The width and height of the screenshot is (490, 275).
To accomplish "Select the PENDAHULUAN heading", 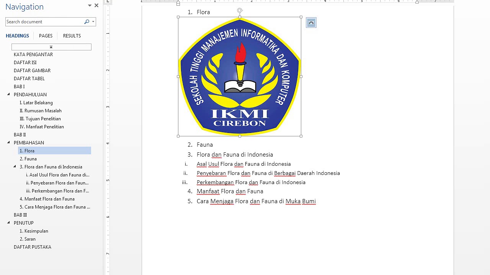I will (30, 95).
